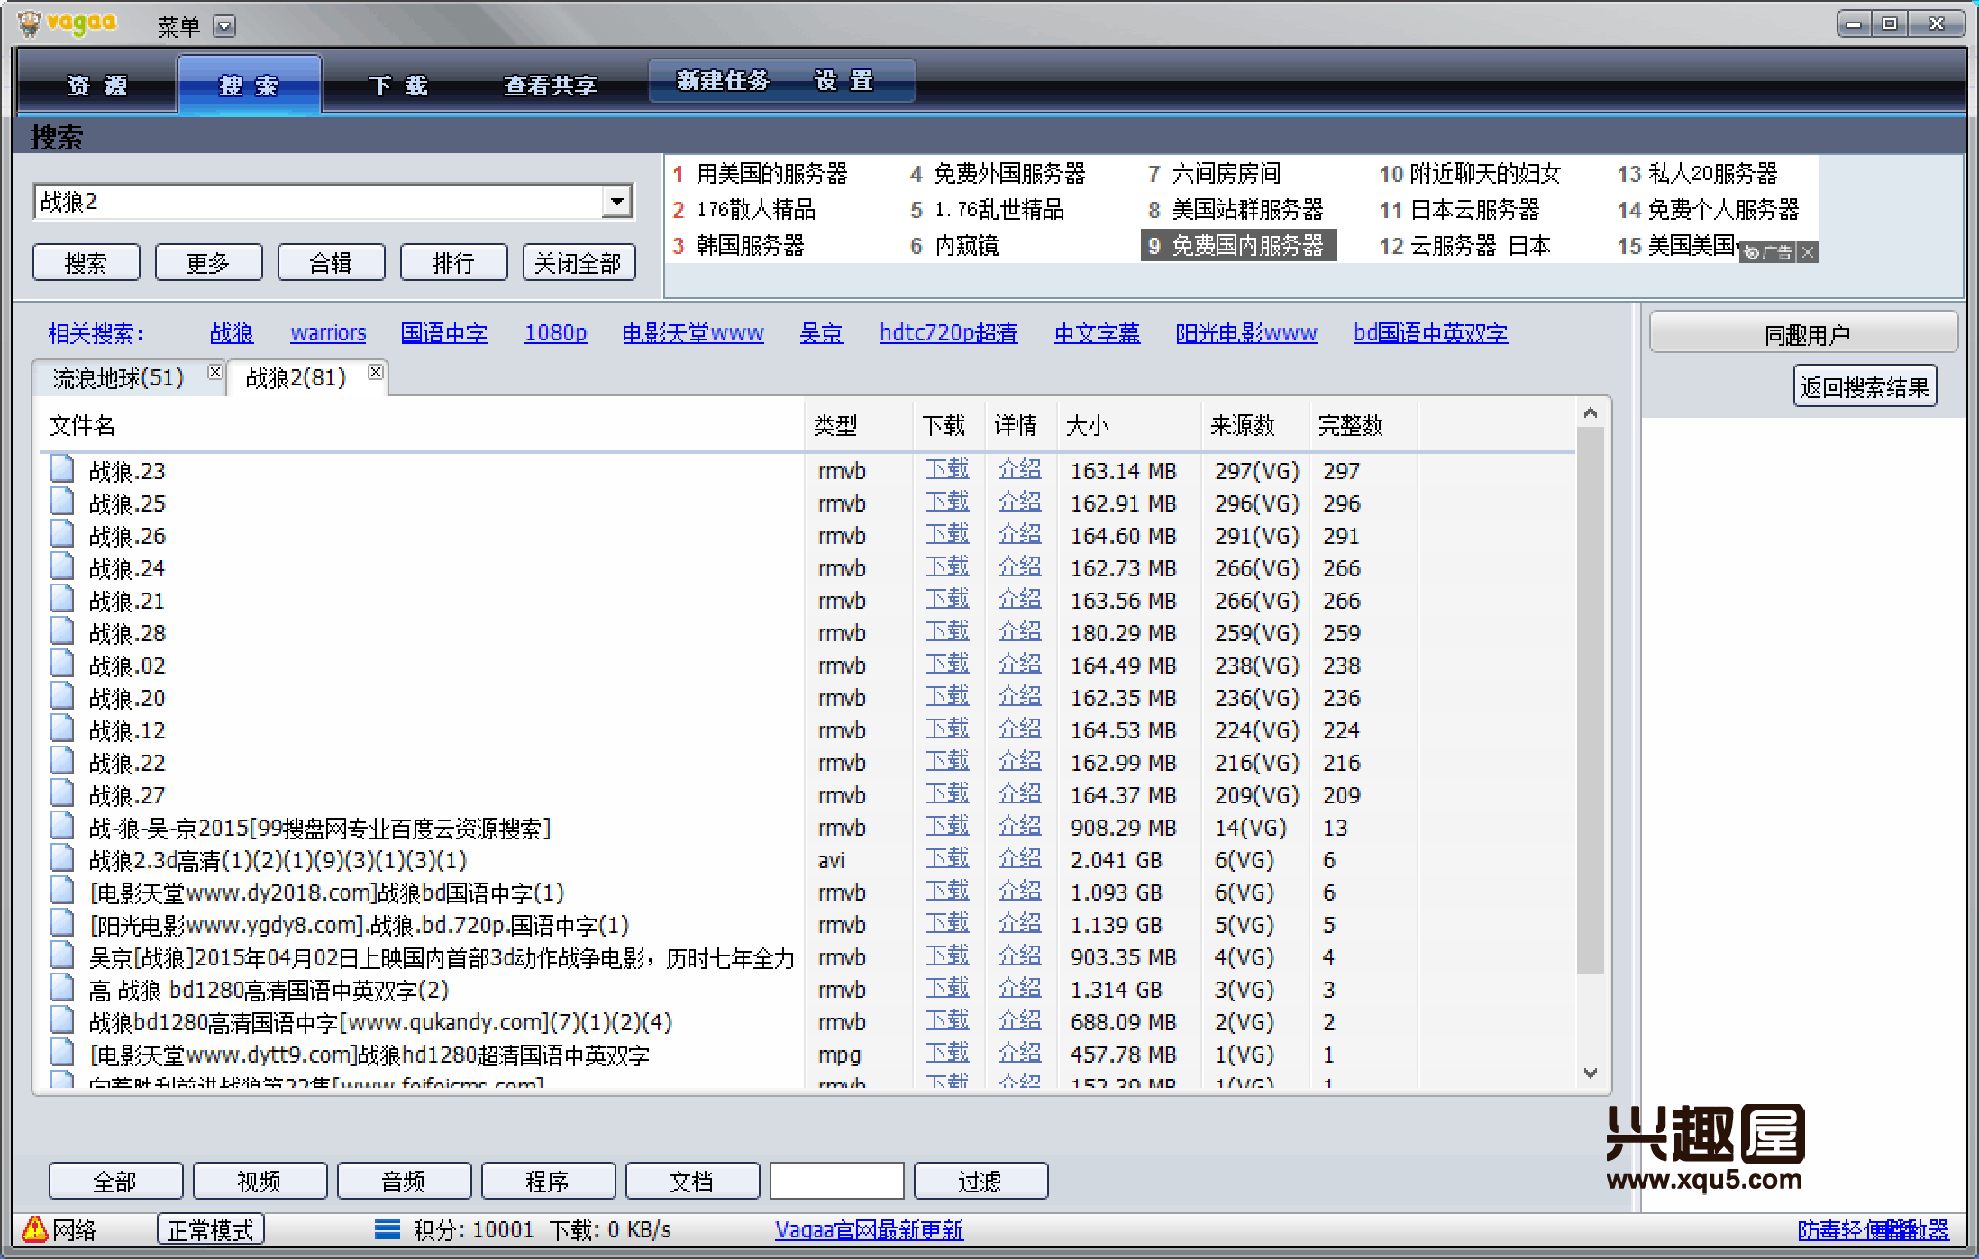Open Vagaa官网最新更新 link
1979x1259 pixels.
tap(869, 1230)
